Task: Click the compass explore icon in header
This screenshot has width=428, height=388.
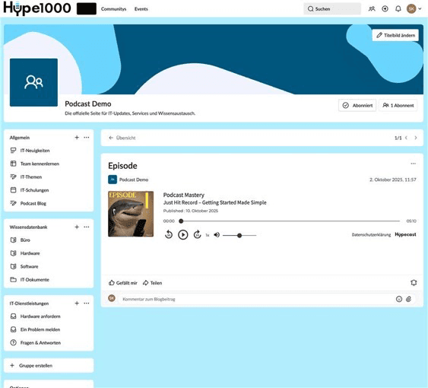Action: (x=385, y=9)
